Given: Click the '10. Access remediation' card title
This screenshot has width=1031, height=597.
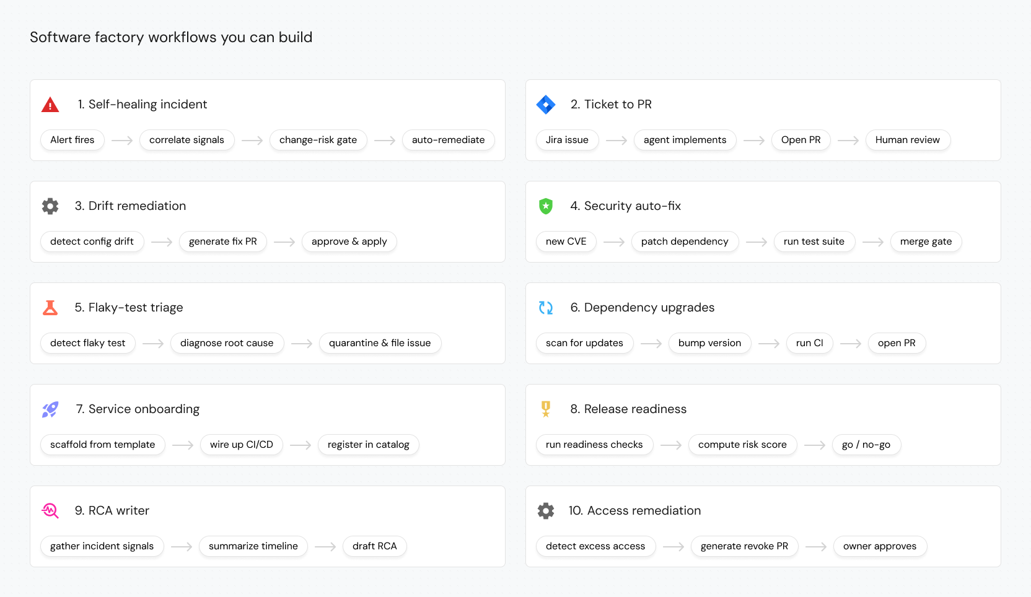Looking at the screenshot, I should coord(635,511).
